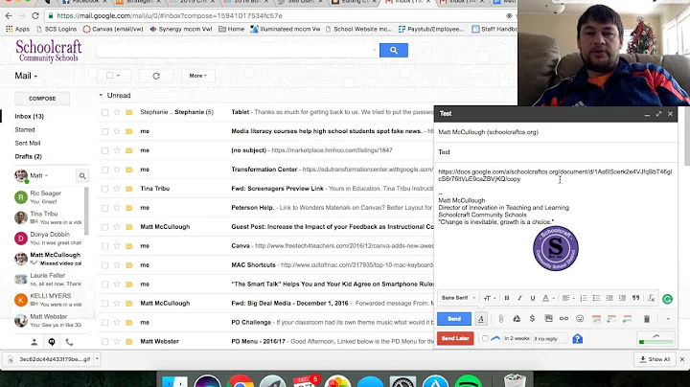Star the MAC Shortcuts email
Image resolution: width=690 pixels, height=387 pixels.
pyautogui.click(x=117, y=265)
